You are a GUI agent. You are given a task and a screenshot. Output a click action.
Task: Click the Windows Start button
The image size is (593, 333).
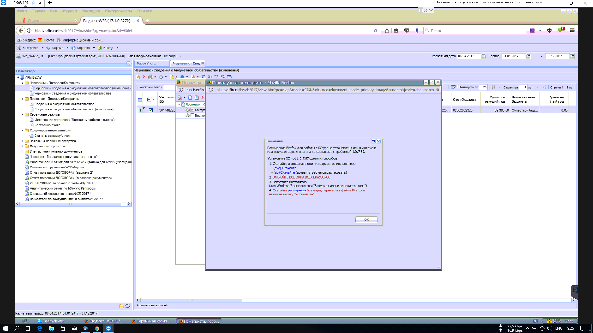pos(5,328)
